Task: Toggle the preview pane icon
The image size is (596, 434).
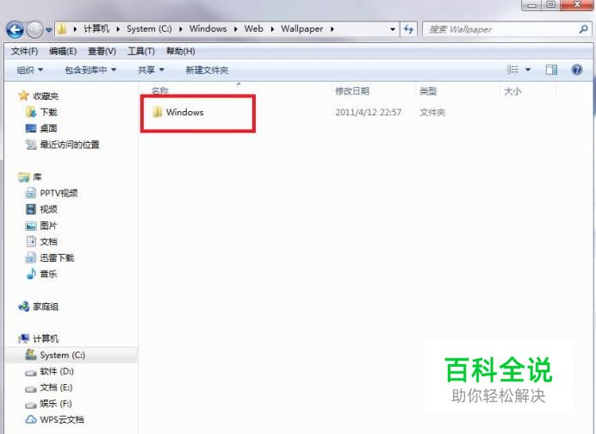Action: pos(551,70)
